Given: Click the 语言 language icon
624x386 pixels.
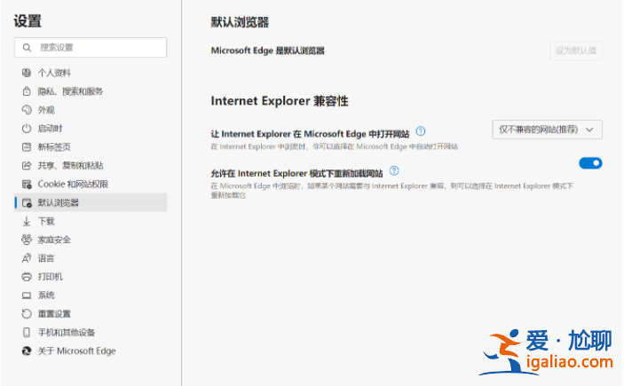Looking at the screenshot, I should click(27, 258).
